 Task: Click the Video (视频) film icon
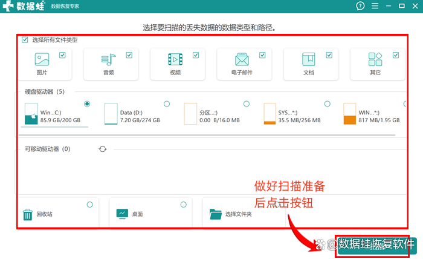pyautogui.click(x=175, y=59)
